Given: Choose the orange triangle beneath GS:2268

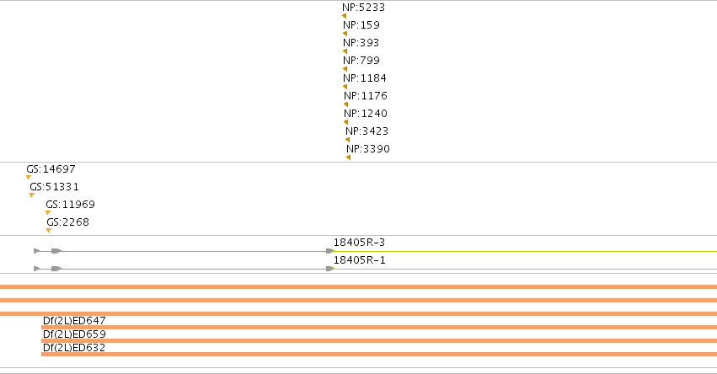Looking at the screenshot, I should click(x=49, y=231).
